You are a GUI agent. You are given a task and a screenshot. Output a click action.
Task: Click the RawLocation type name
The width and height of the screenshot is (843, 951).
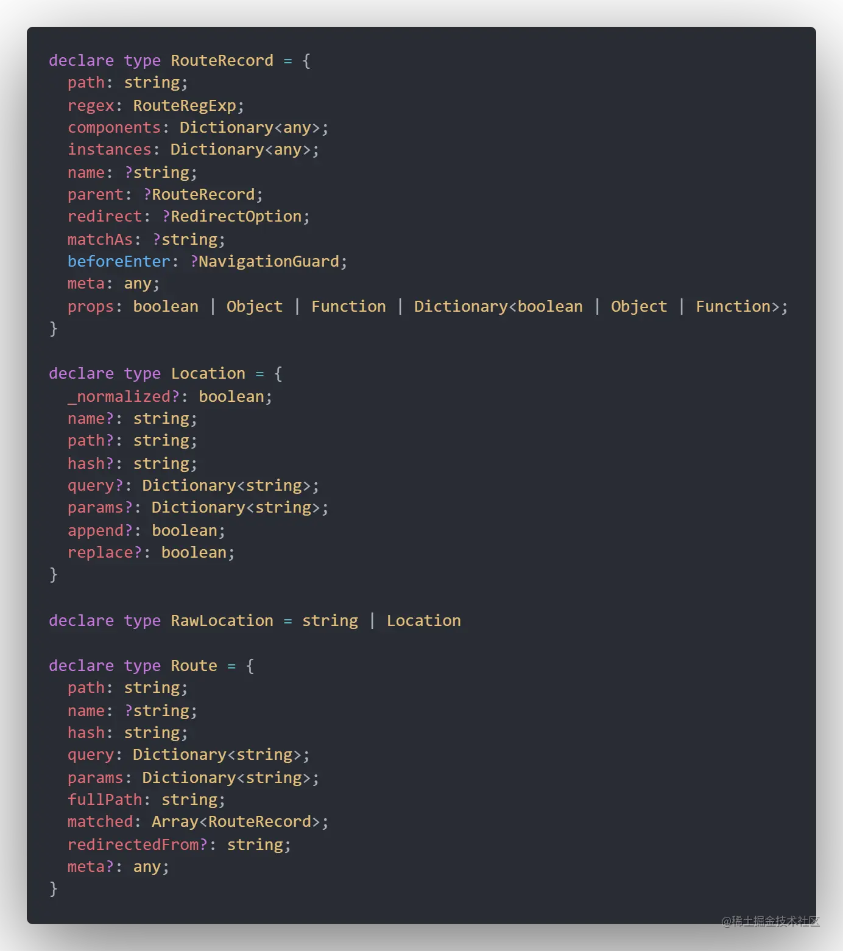pos(222,621)
